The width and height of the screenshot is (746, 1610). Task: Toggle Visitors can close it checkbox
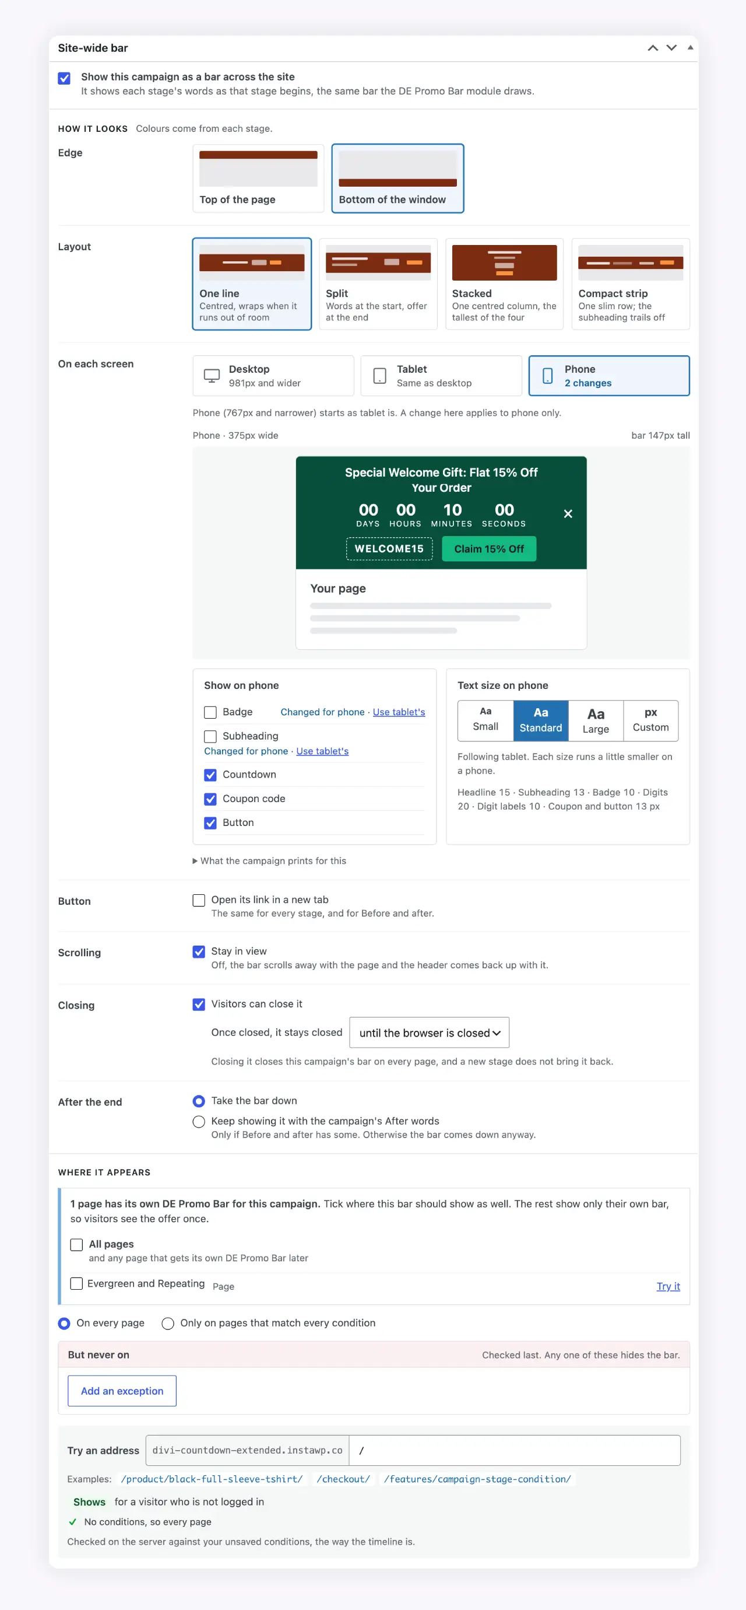point(199,1005)
